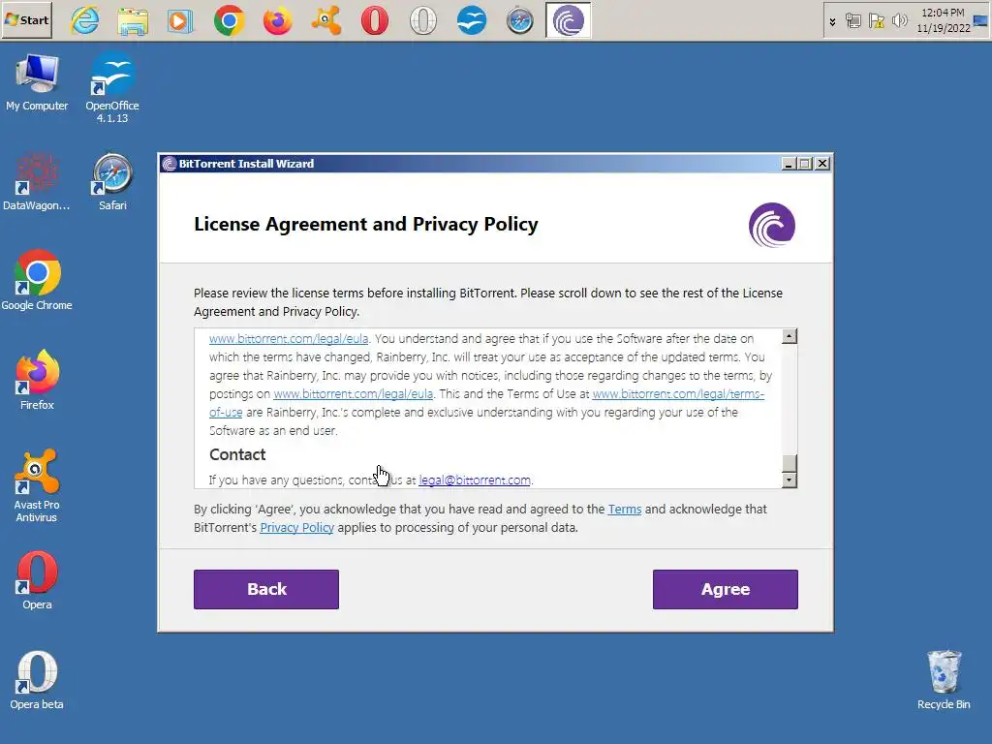The height and width of the screenshot is (744, 992).
Task: Launch Firefox from the taskbar
Action: (x=278, y=20)
